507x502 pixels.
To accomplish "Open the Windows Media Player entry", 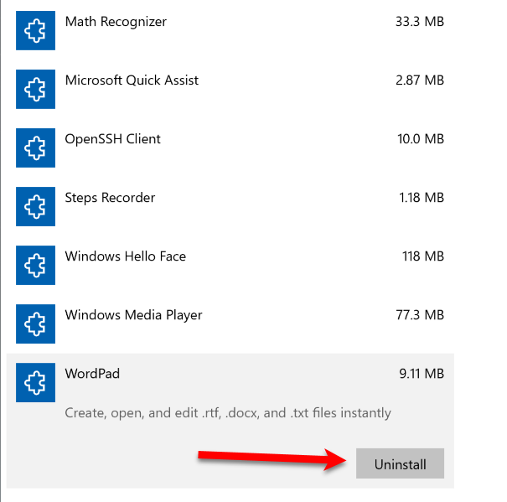I will click(133, 315).
